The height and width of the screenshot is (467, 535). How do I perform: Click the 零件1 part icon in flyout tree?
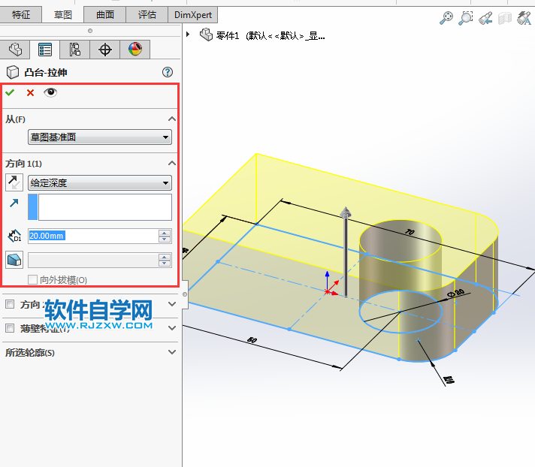pyautogui.click(x=206, y=35)
